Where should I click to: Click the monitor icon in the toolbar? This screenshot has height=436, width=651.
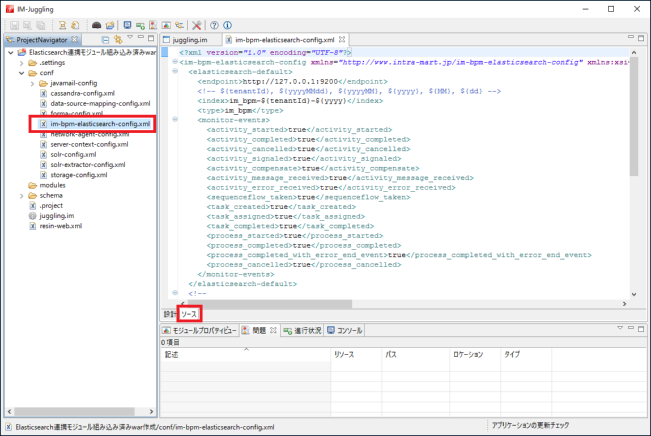(x=127, y=26)
